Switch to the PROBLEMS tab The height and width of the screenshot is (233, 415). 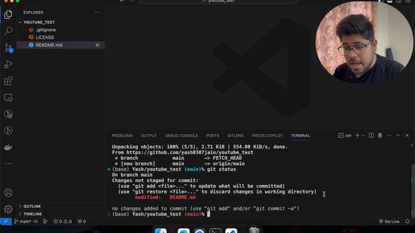click(x=122, y=135)
